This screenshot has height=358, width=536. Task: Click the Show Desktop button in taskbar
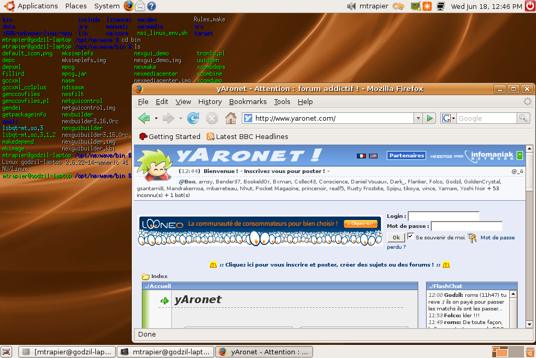pyautogui.click(x=6, y=352)
